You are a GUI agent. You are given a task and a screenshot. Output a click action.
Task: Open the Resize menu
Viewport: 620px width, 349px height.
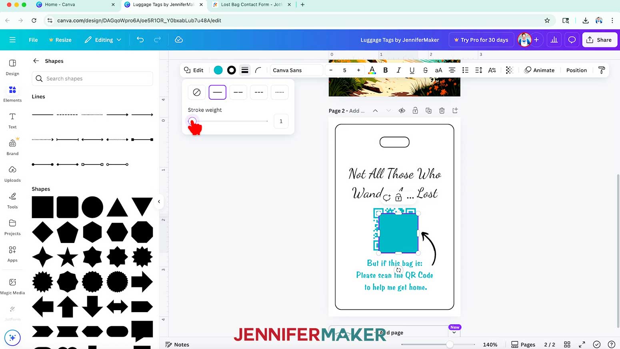click(60, 40)
